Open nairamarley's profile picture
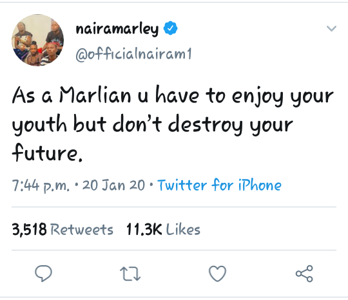Image resolution: width=348 pixels, height=300 pixels. point(38,40)
